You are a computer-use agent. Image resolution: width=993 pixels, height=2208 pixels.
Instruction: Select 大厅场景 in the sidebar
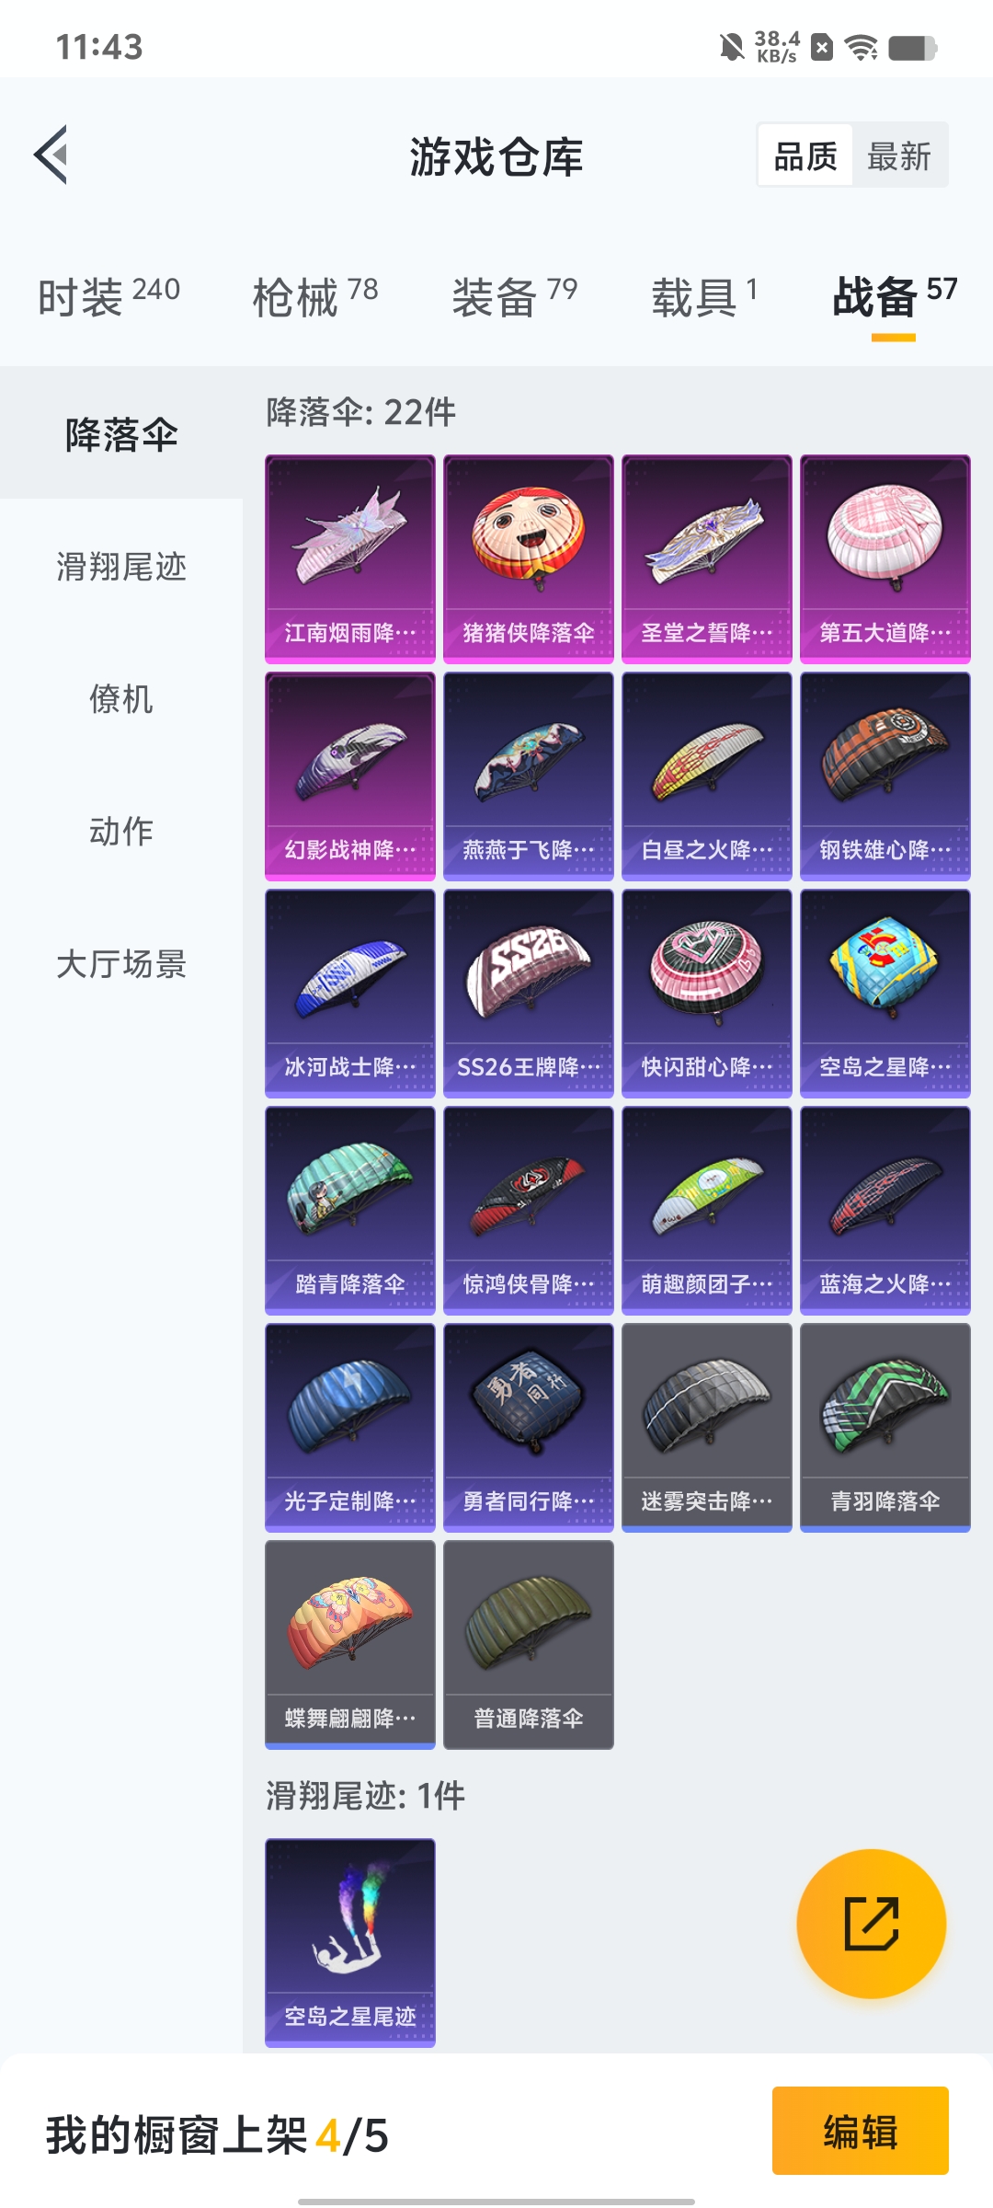pos(121,963)
